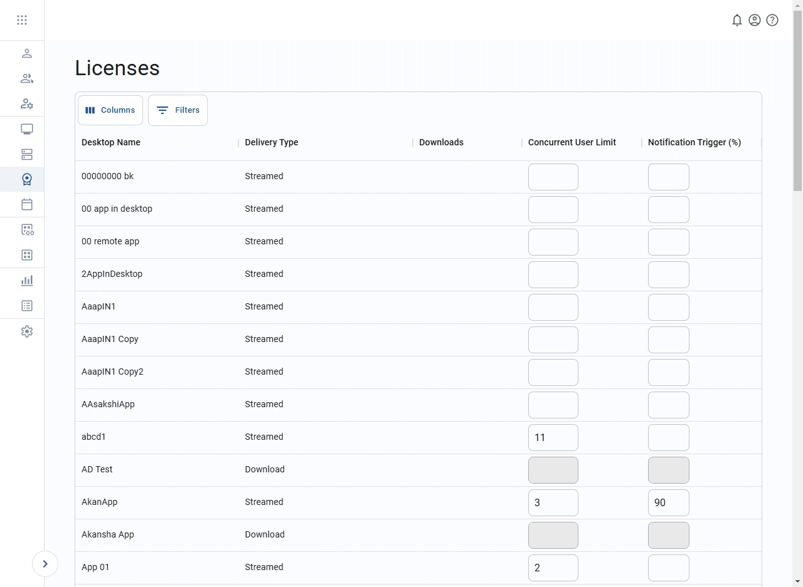This screenshot has width=803, height=587.
Task: Expand the sidebar using the chevron arrow
Action: point(45,563)
